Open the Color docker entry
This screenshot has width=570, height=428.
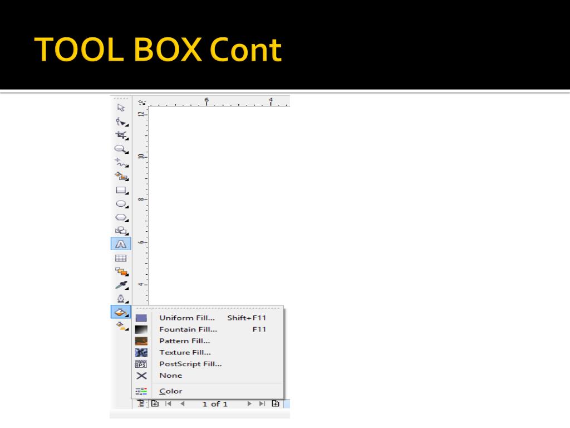click(208, 391)
